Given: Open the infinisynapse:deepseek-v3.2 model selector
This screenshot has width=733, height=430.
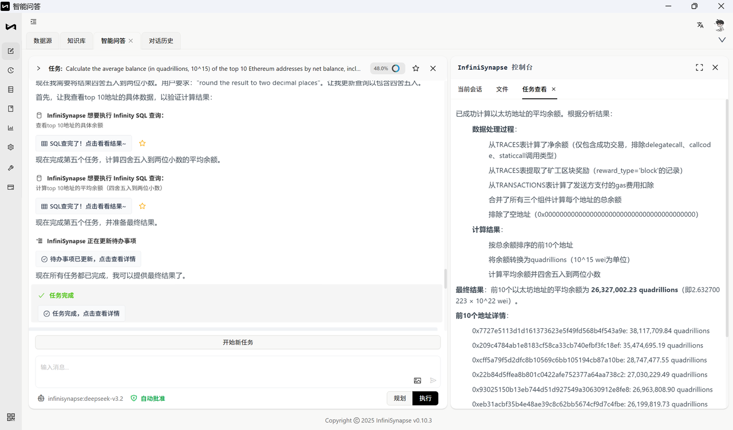Looking at the screenshot, I should 80,399.
